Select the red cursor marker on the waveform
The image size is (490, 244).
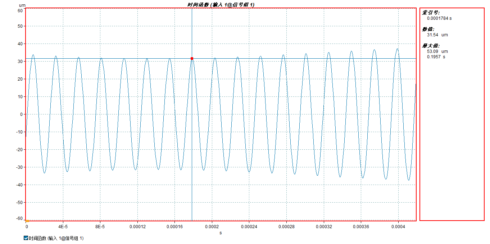[x=192, y=58]
